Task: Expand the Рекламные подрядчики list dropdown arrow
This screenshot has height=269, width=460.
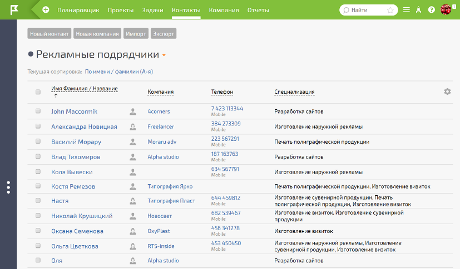Action: tap(164, 55)
